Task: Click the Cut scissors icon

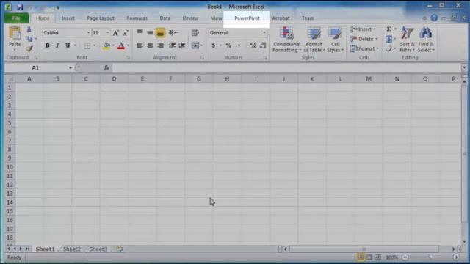Action: pyautogui.click(x=29, y=29)
